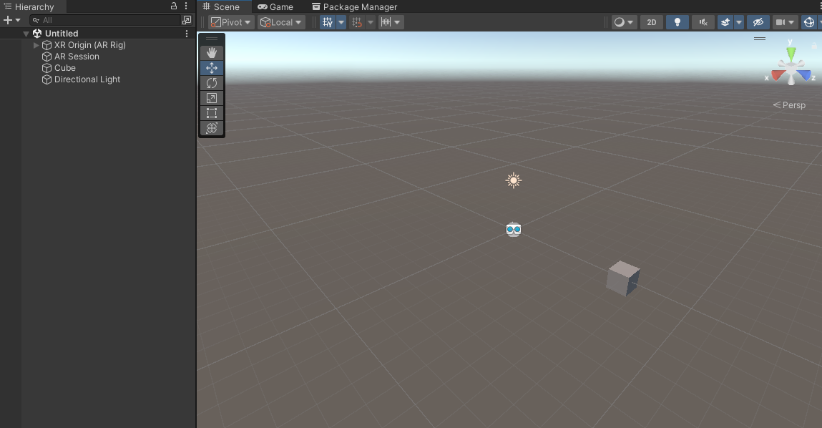Focus the Hierarchy search field
Screen dimensions: 822x428
(x=105, y=20)
